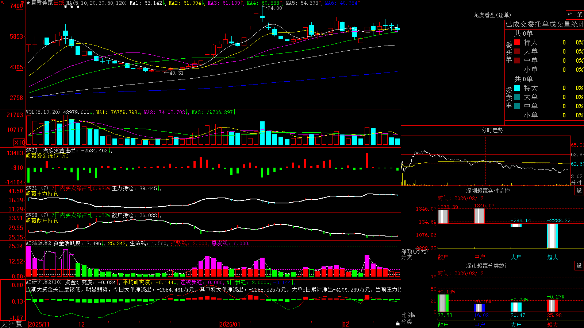The width and height of the screenshot is (584, 328).
Task: Click the red 特大 buy-order swatch
Action: click(517, 42)
